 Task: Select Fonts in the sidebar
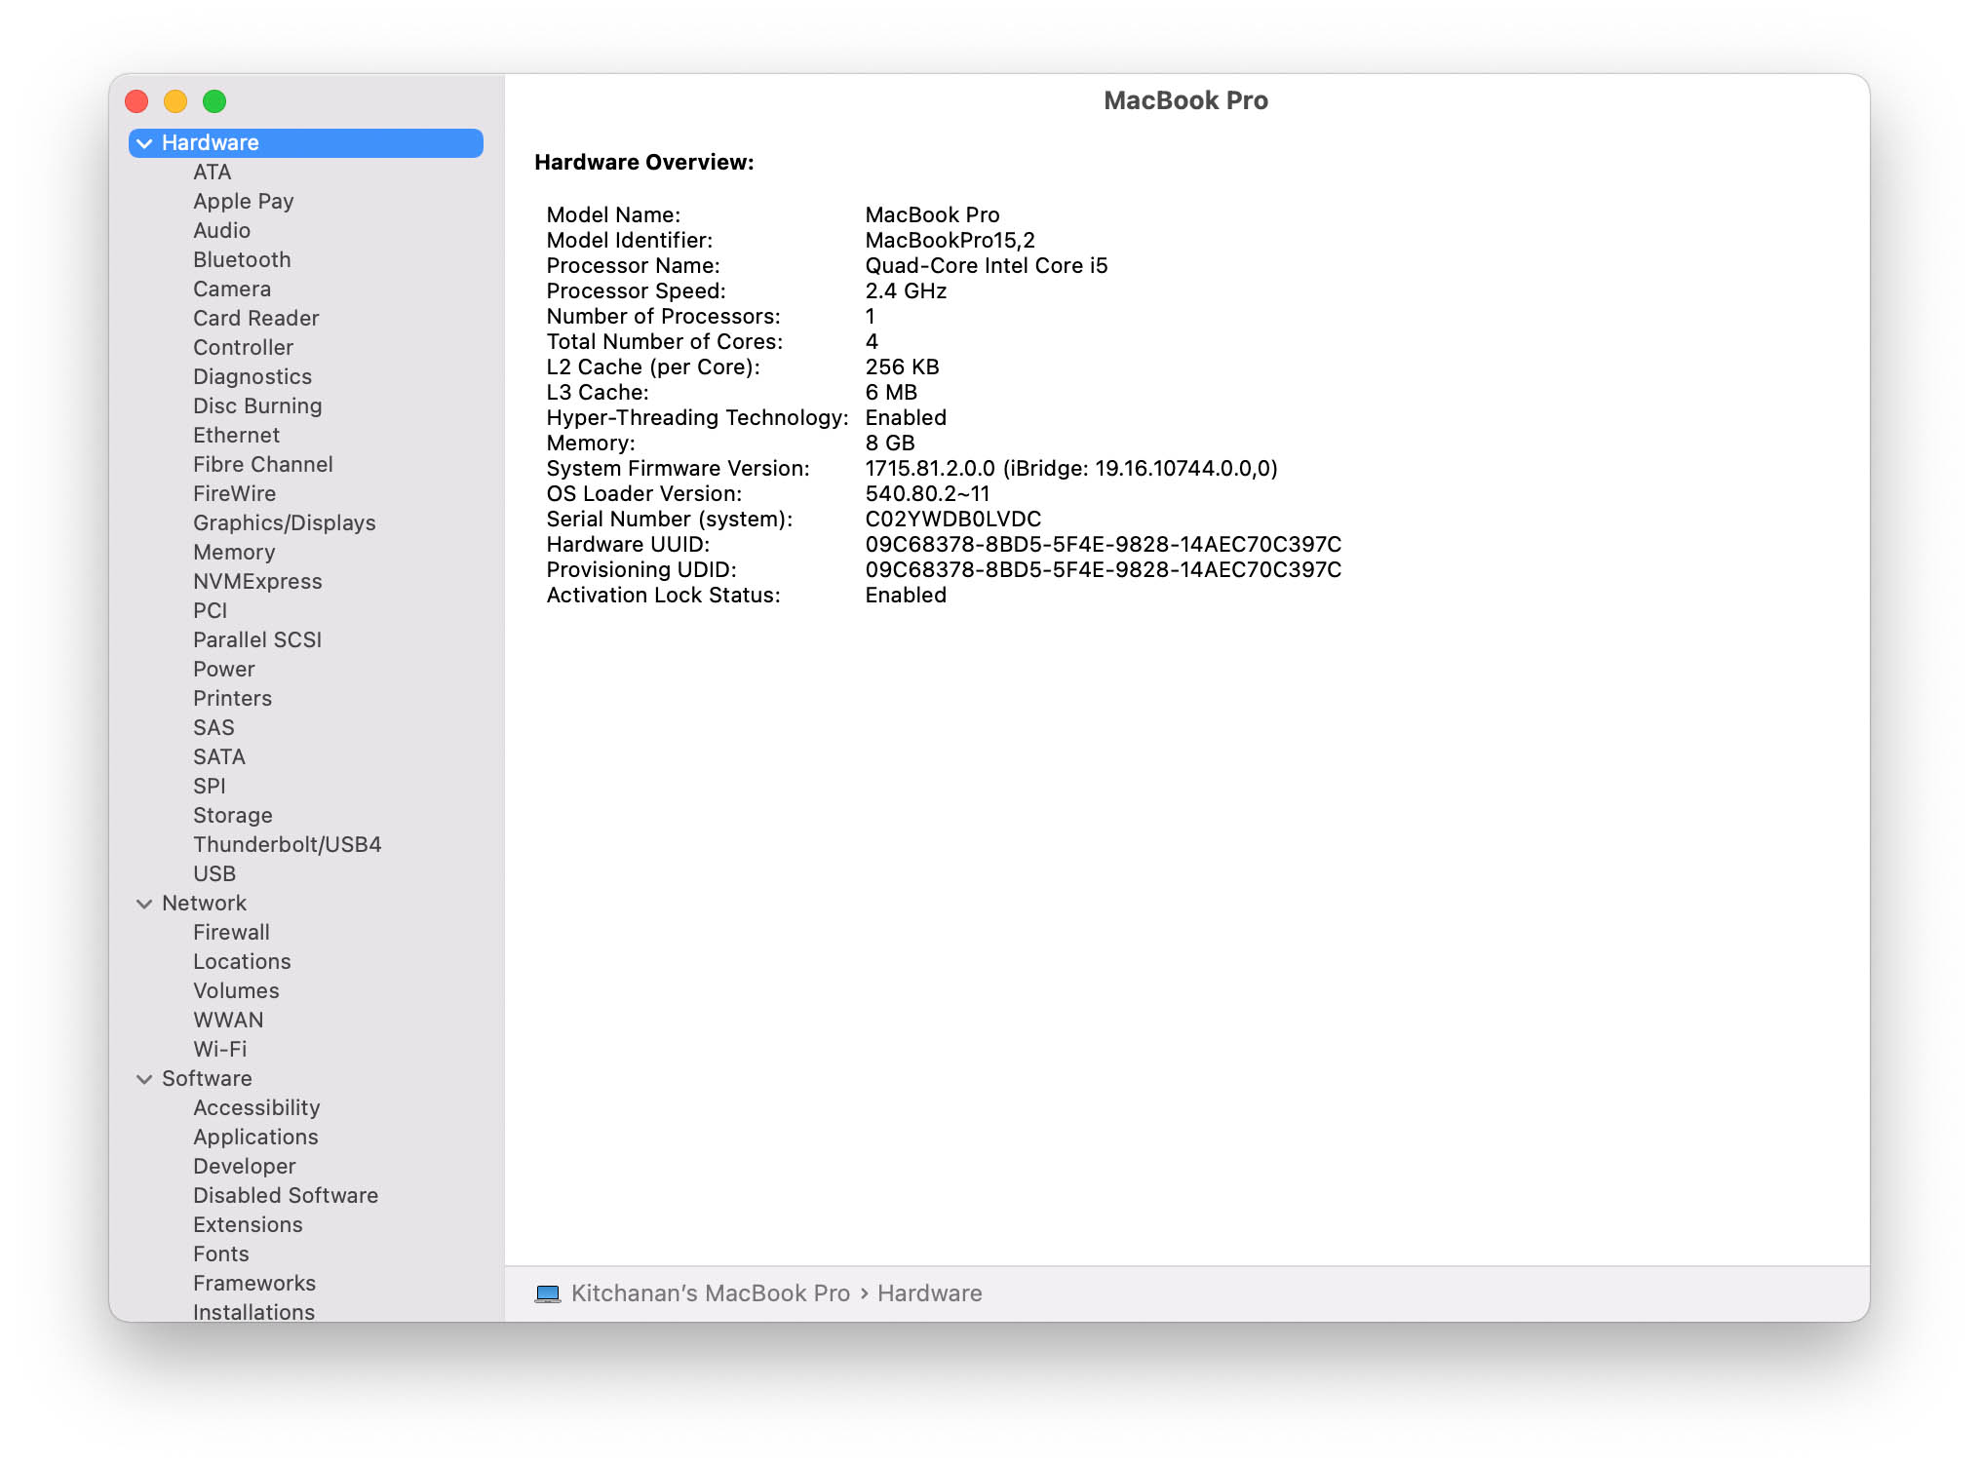click(220, 1254)
